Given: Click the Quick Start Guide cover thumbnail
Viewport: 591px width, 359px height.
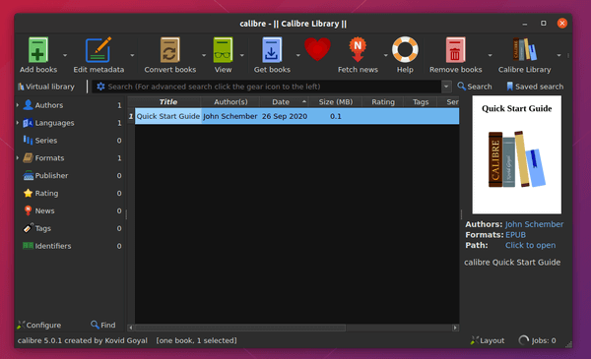Looking at the screenshot, I should [517, 154].
